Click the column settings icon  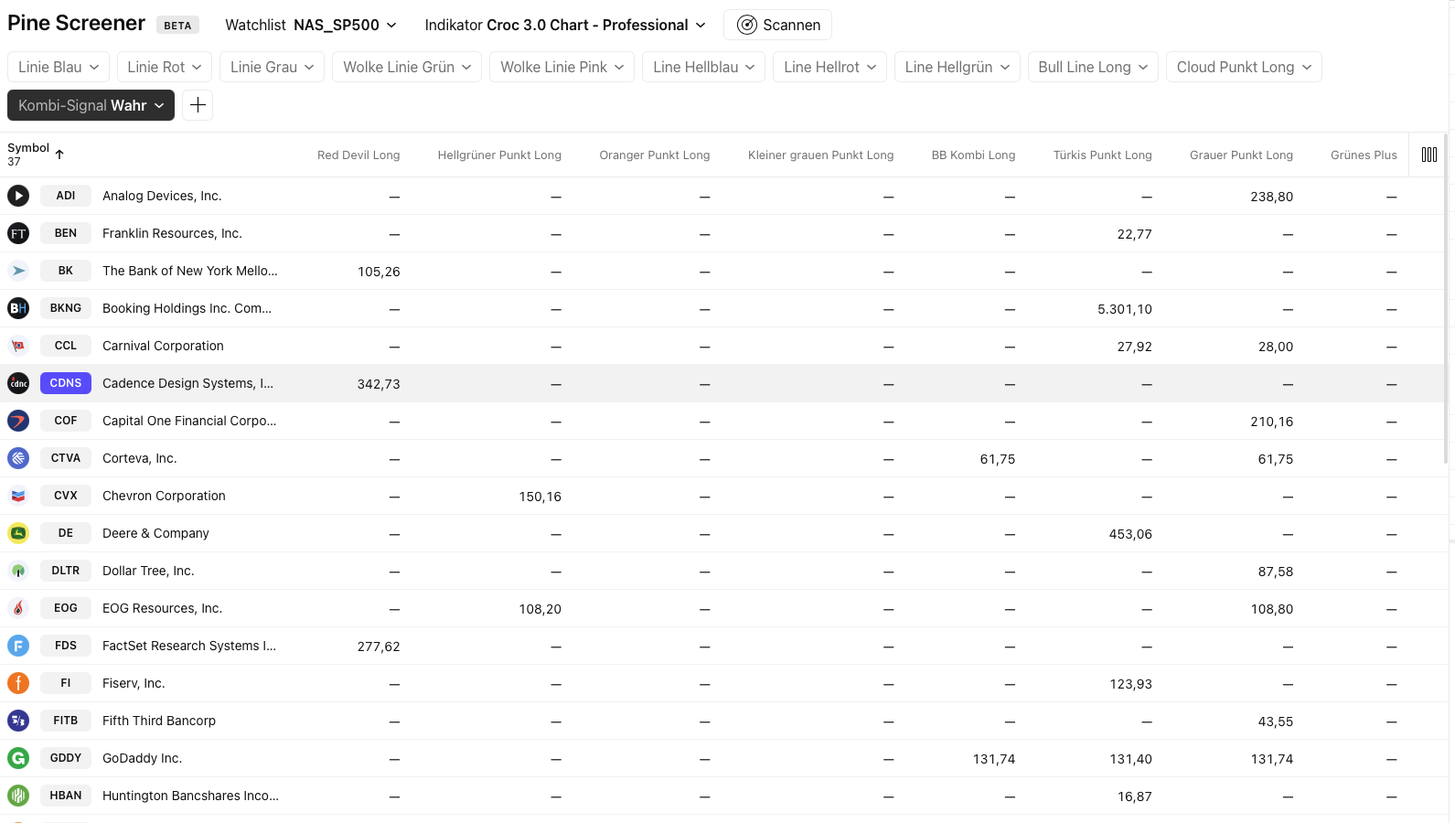pyautogui.click(x=1428, y=155)
